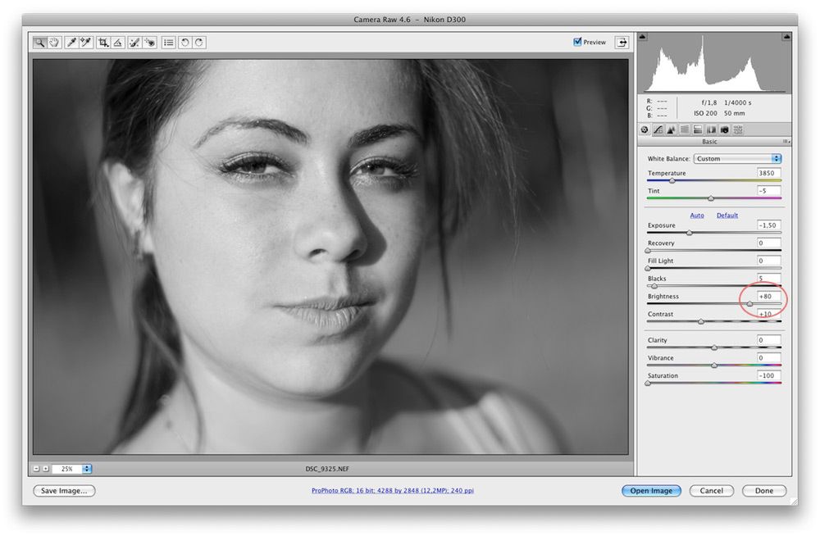The width and height of the screenshot is (820, 536).
Task: Click the Temperature slider handle
Action: 672,181
